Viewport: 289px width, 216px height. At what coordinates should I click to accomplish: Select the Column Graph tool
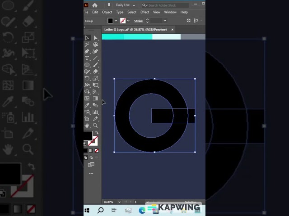click(x=95, y=112)
